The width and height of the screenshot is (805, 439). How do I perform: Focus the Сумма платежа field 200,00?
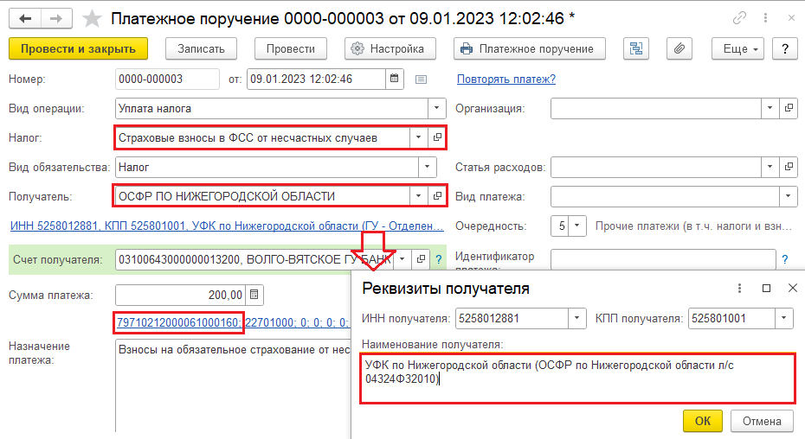pos(181,295)
